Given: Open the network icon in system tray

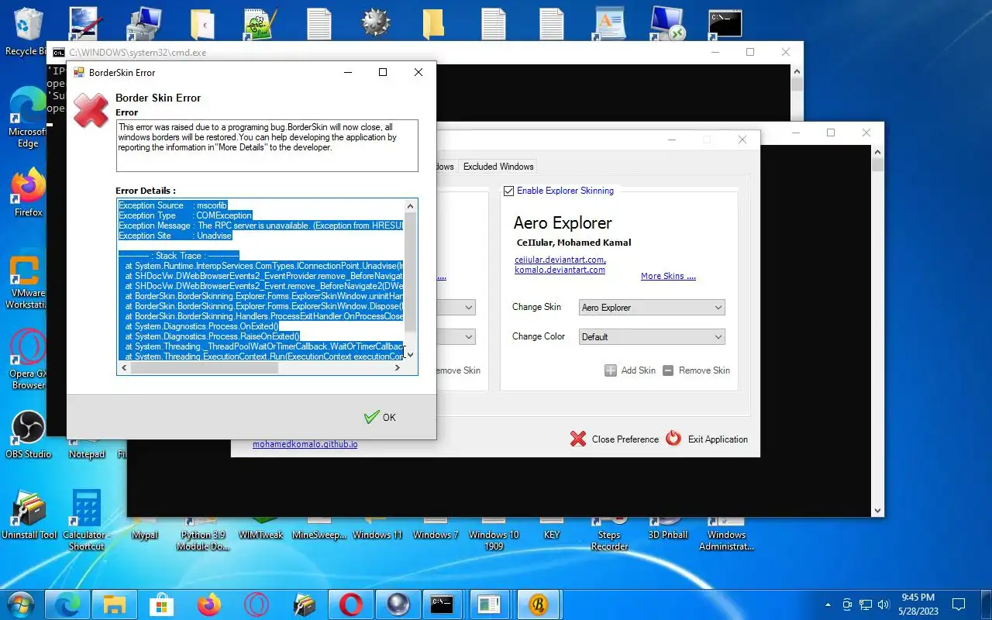Looking at the screenshot, I should tap(865, 604).
